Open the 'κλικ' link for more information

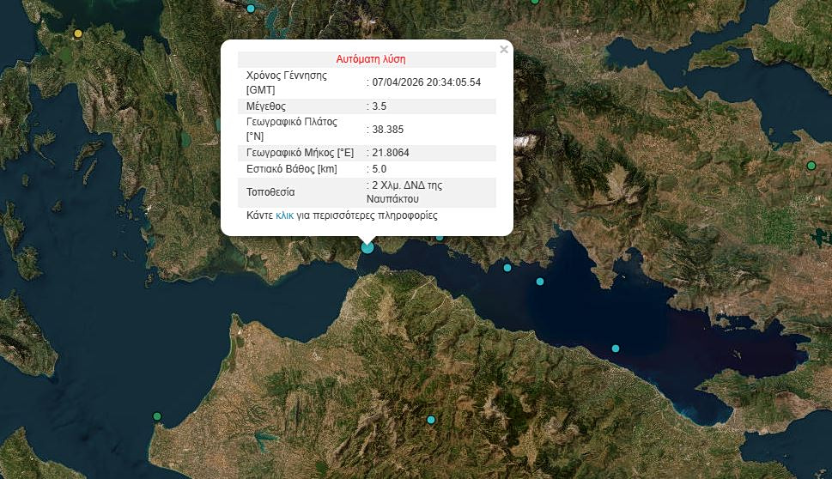(x=285, y=215)
